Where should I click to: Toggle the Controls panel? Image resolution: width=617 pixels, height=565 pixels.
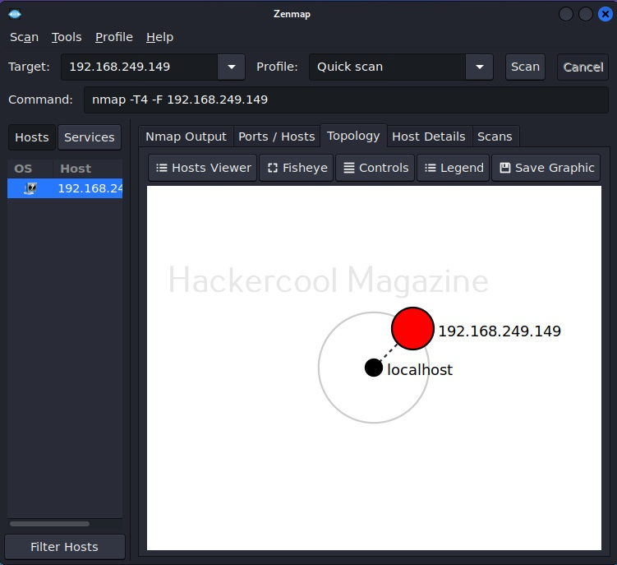[x=375, y=168]
